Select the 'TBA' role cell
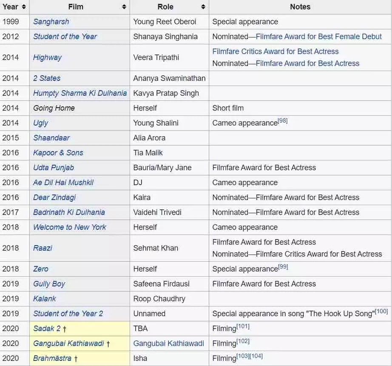This screenshot has width=392, height=366. click(x=169, y=329)
